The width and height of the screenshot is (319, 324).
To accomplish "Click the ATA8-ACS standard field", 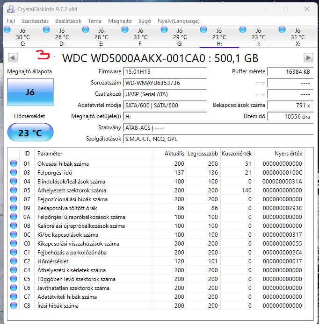I will pyautogui.click(x=218, y=128).
